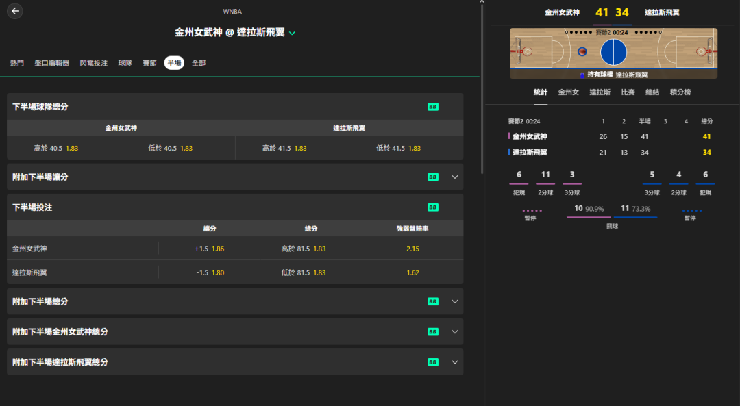
Task: Collapse the 下半場投注 header
Action: coord(235,207)
